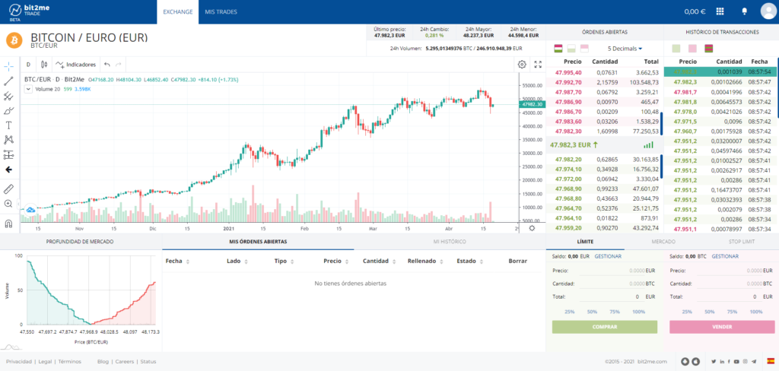Click the pink VENDER button
779x371 pixels.
[x=722, y=327]
